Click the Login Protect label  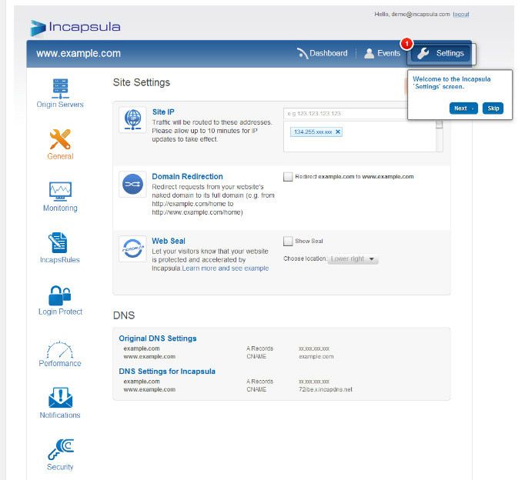pyautogui.click(x=60, y=312)
